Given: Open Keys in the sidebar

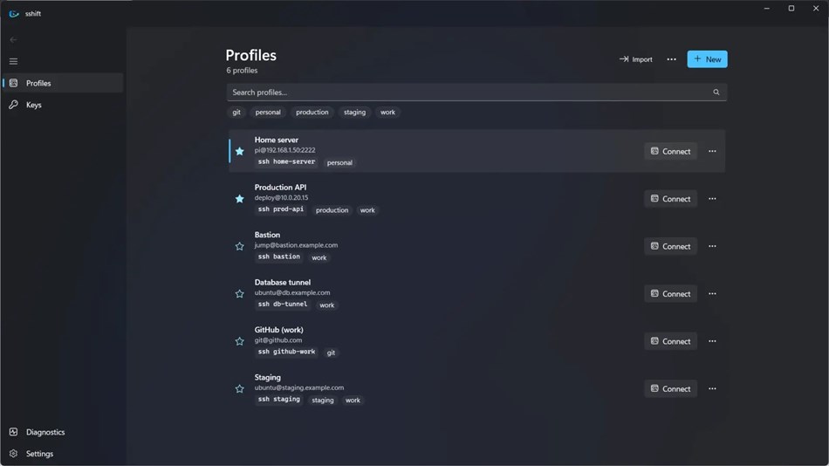Looking at the screenshot, I should pos(63,105).
